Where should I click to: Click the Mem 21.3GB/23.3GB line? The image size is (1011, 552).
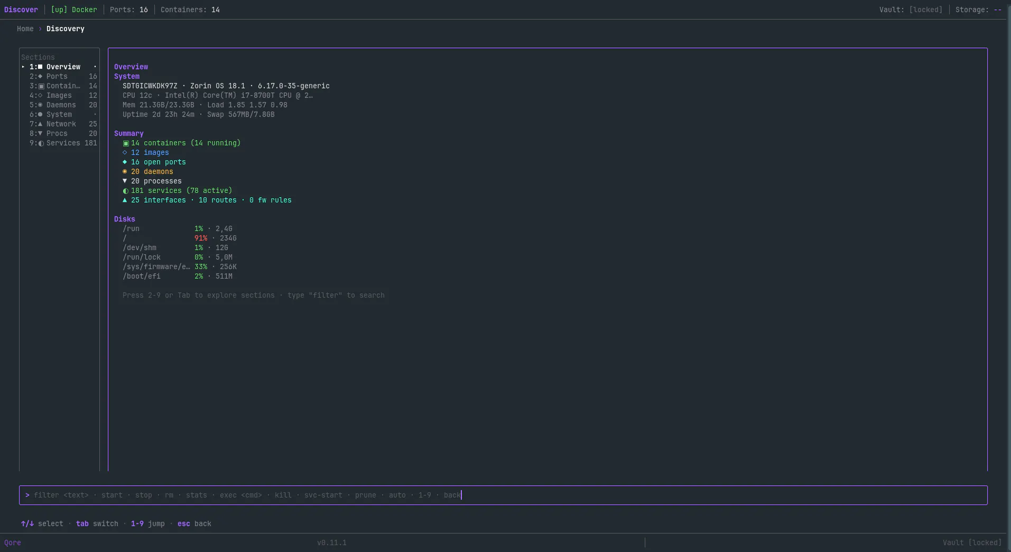click(x=205, y=105)
